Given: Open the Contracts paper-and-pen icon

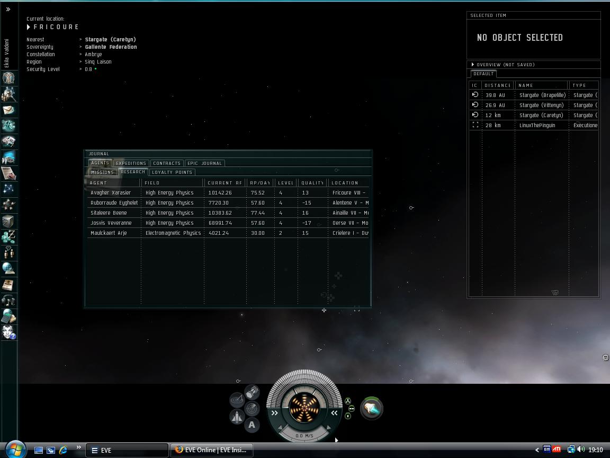Looking at the screenshot, I should coord(8,173).
